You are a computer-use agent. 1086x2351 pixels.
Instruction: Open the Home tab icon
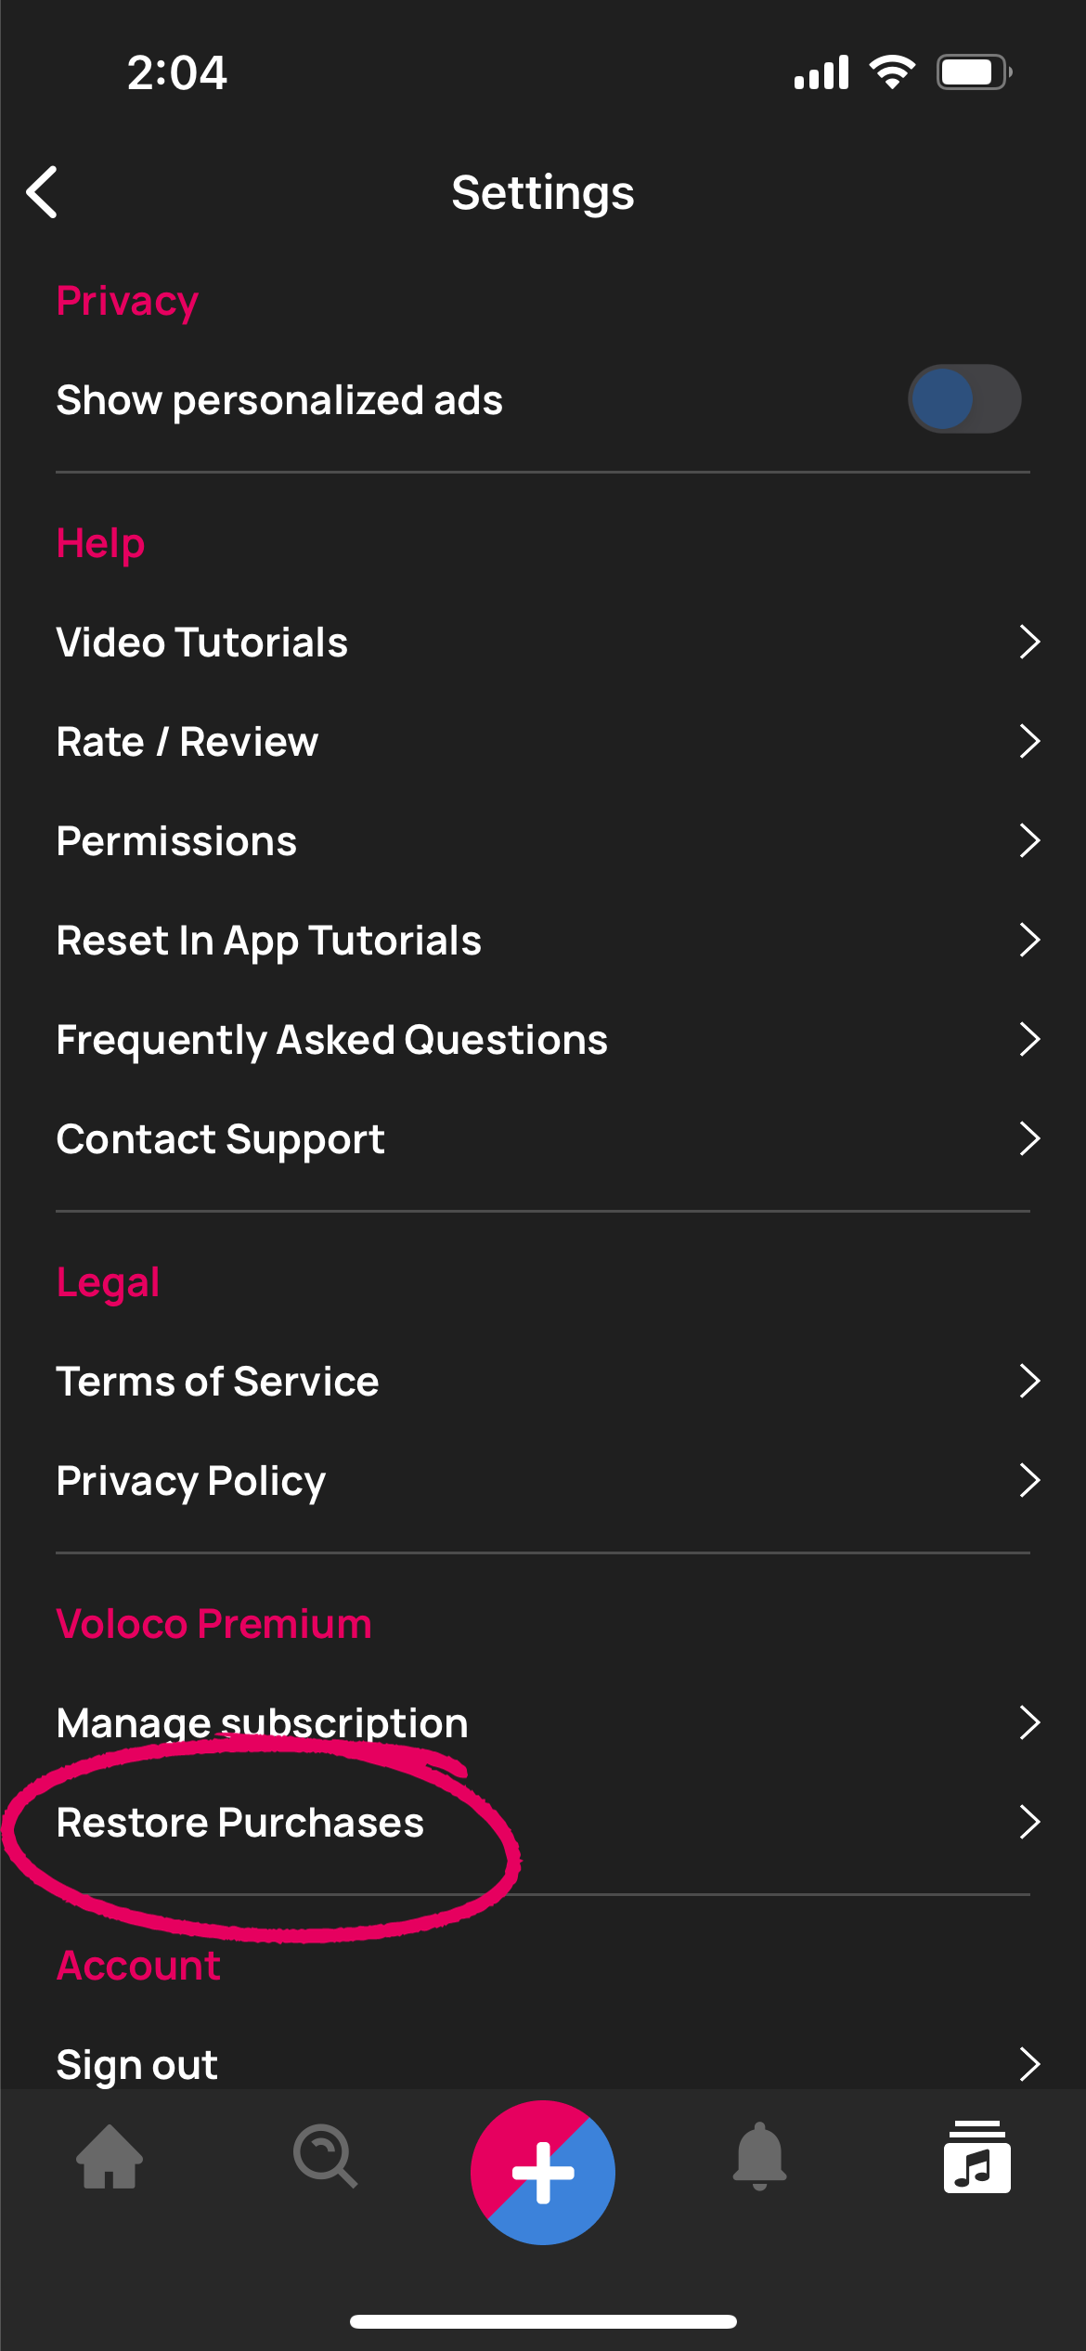(x=110, y=2155)
